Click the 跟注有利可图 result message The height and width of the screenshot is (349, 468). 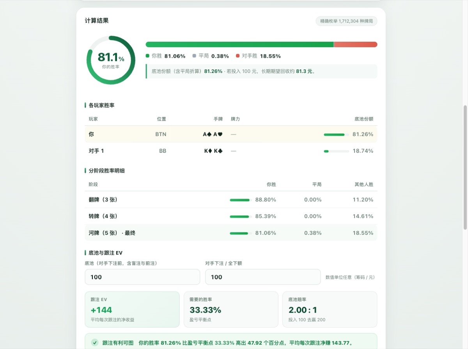coord(231,343)
